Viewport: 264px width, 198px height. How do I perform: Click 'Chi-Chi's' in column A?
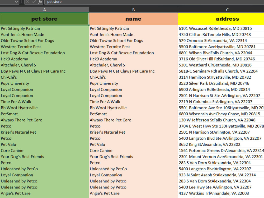(x=9, y=77)
